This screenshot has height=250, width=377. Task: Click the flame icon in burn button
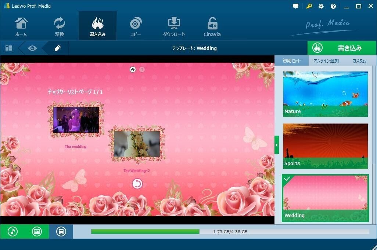click(317, 48)
